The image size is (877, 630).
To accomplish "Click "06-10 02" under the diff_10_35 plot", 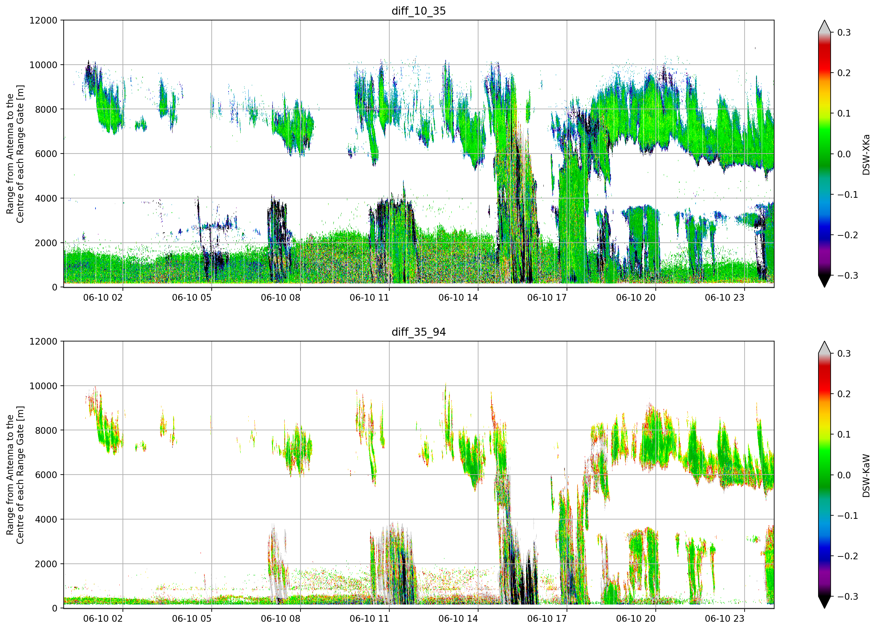I will point(103,297).
